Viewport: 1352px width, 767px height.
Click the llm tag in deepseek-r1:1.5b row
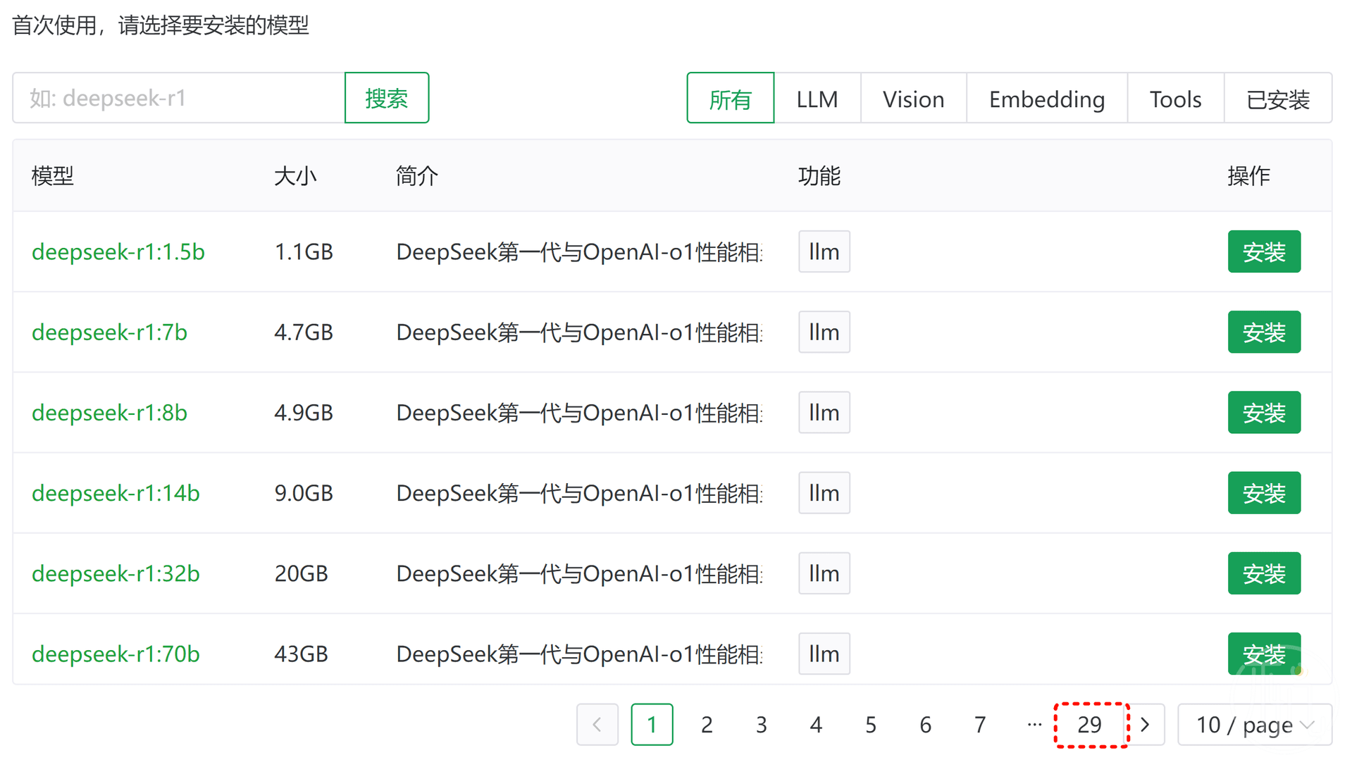click(824, 251)
